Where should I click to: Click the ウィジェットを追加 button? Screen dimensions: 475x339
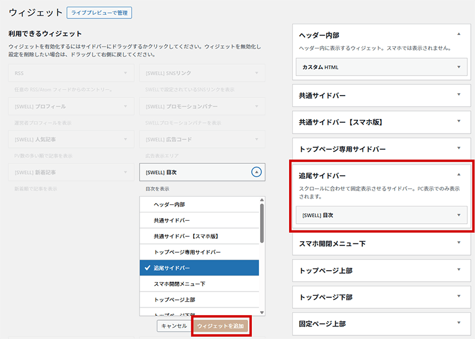tap(221, 326)
